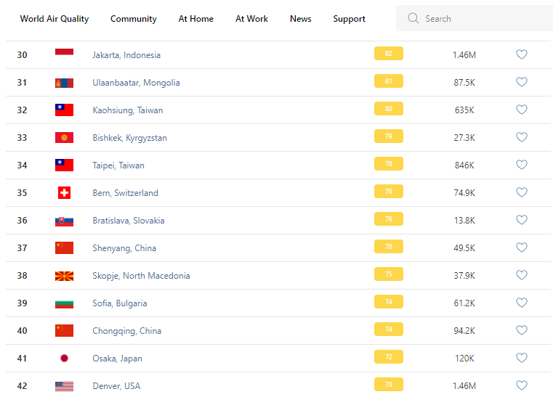The width and height of the screenshot is (553, 397).
Task: Click the Taiwan flag beside Kaohsiung
Action: [x=64, y=110]
